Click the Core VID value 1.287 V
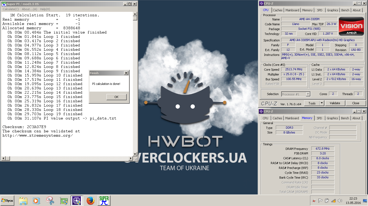 click(x=328, y=34)
